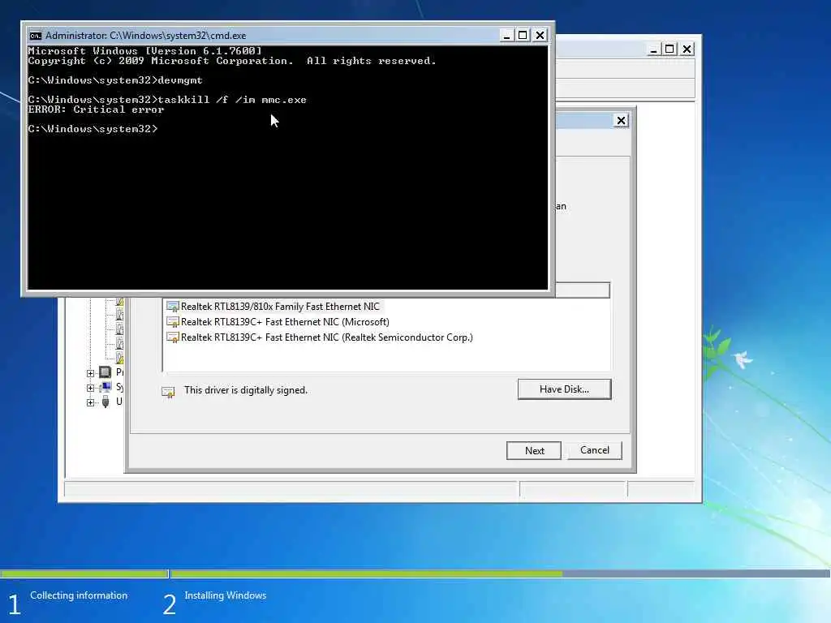Select Realtek RTL8139C+ Fast Ethernet NIC (Microsoft)
Screen dimensions: 831x623
285,321
